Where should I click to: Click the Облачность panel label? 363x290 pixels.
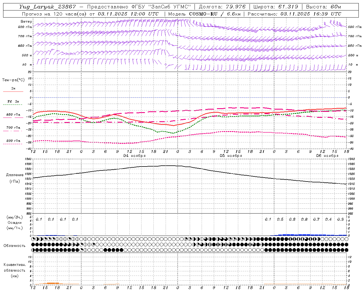pos(14,246)
